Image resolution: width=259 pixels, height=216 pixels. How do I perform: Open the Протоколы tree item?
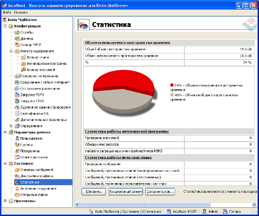point(25,201)
